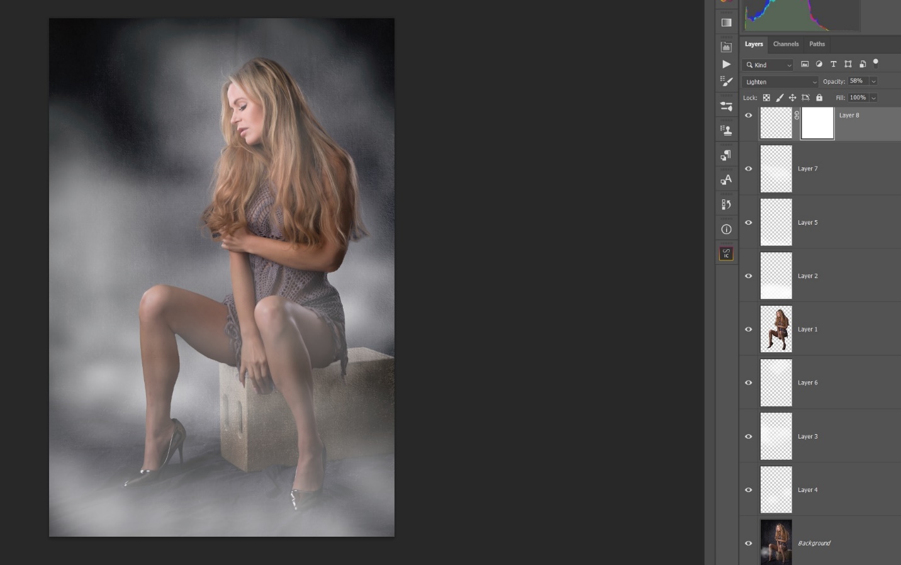This screenshot has width=901, height=565.
Task: Open the Clone Source panel icon
Action: tap(726, 130)
